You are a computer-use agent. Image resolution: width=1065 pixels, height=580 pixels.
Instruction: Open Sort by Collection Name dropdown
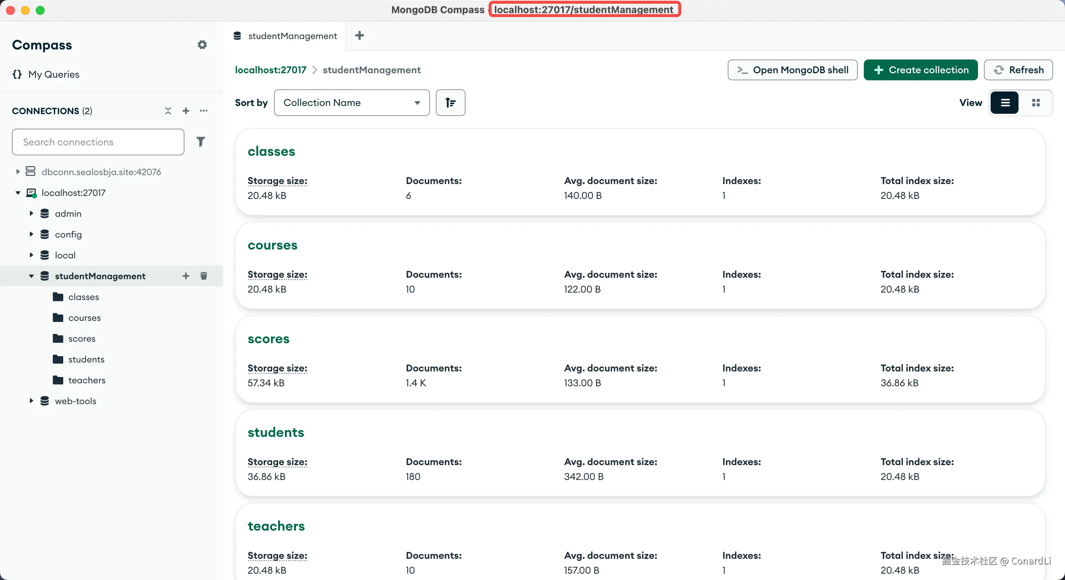pos(351,103)
